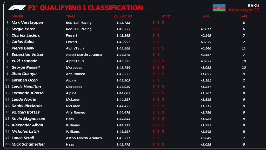The width and height of the screenshot is (266, 150).
Task: Click the LAPS column header
Action: pos(244,16)
